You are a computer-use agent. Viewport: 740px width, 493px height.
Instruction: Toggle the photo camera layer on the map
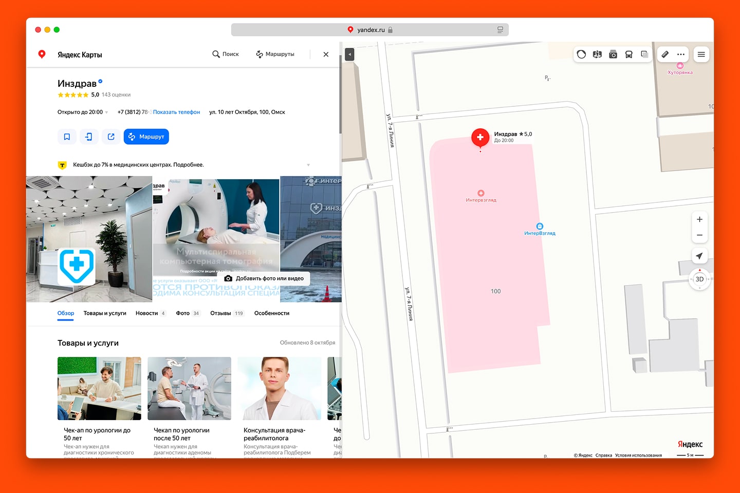(613, 54)
